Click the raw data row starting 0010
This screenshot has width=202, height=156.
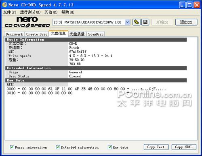point(40,93)
